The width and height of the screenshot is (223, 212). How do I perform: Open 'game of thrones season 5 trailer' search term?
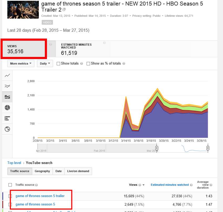click(40, 196)
